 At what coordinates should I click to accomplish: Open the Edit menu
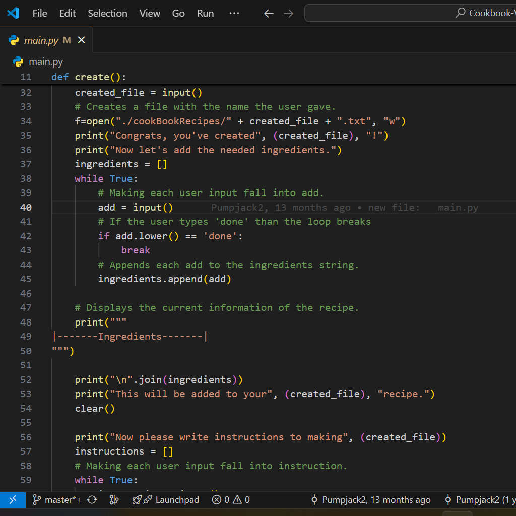(68, 13)
